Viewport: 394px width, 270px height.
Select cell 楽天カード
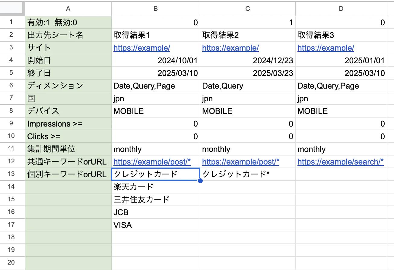(156, 187)
